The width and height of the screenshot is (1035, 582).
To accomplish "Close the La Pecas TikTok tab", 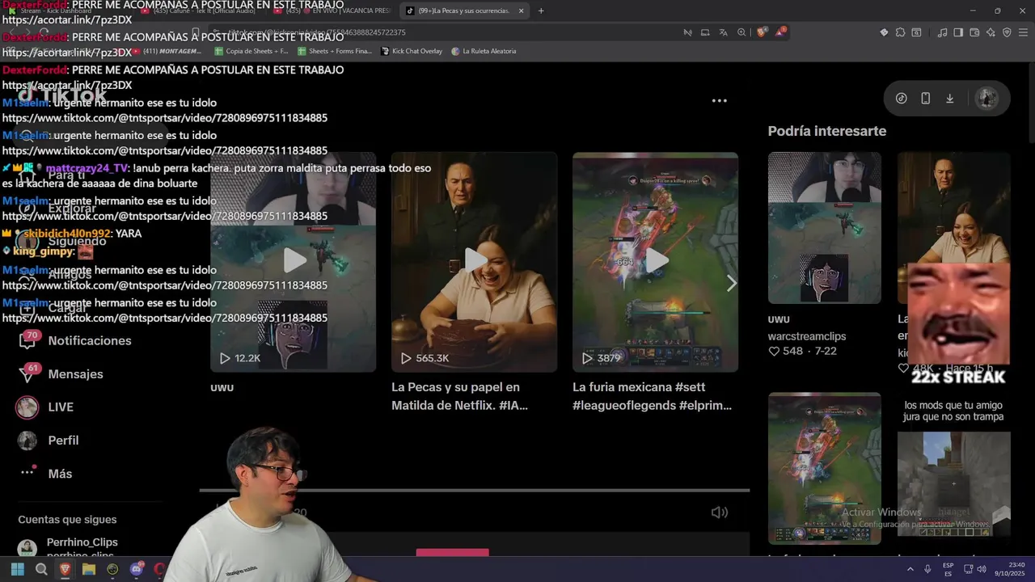I will point(521,11).
